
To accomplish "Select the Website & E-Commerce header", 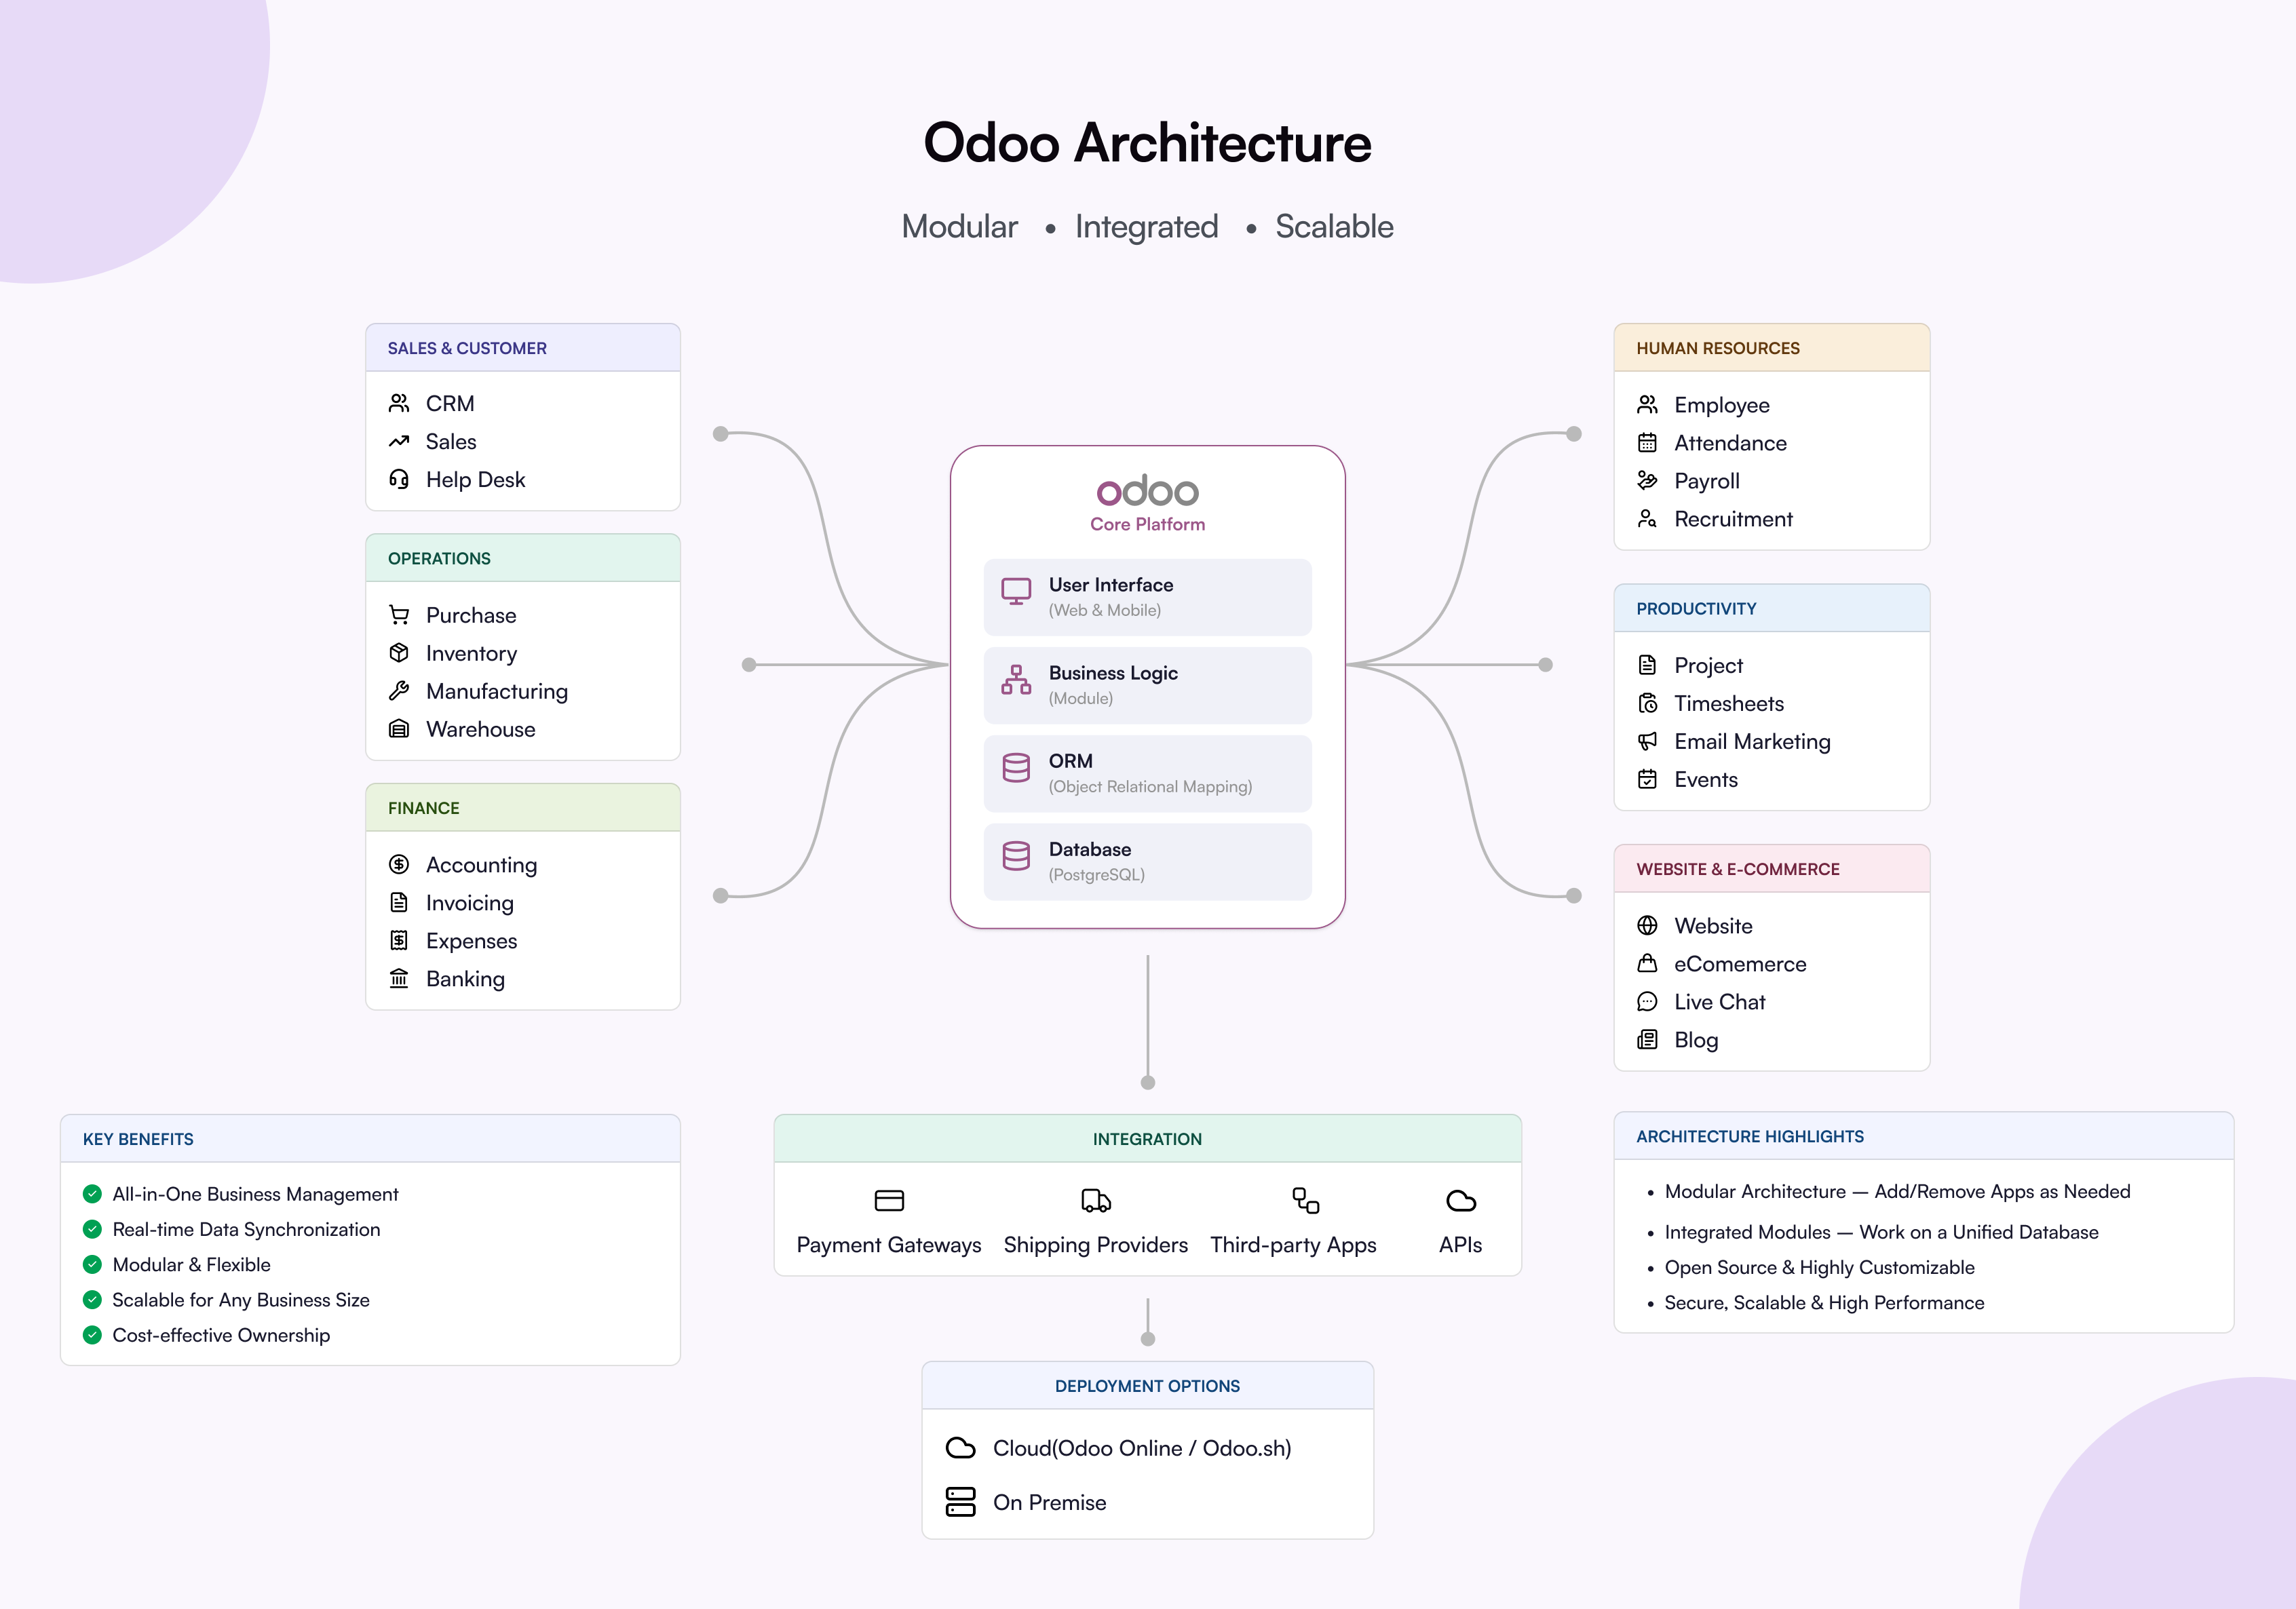I will [1771, 869].
